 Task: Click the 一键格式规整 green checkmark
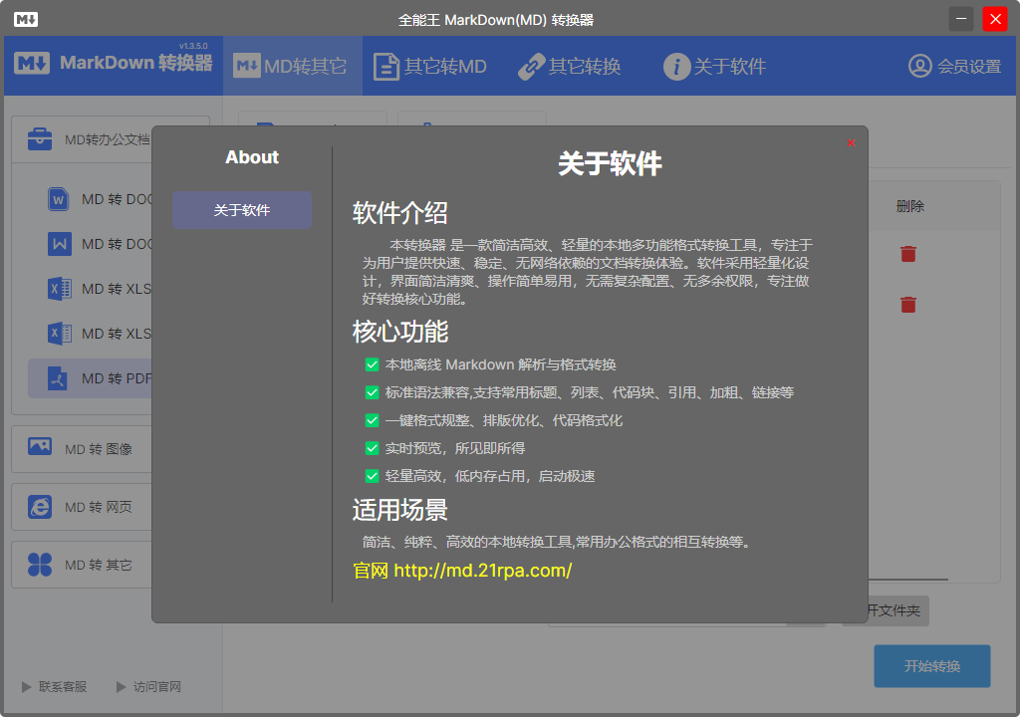pos(373,421)
